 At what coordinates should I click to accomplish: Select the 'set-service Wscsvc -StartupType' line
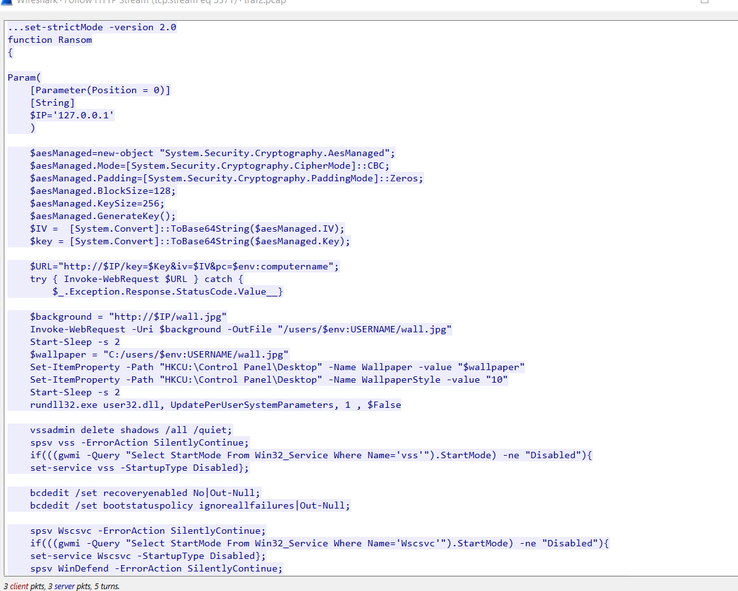(147, 556)
